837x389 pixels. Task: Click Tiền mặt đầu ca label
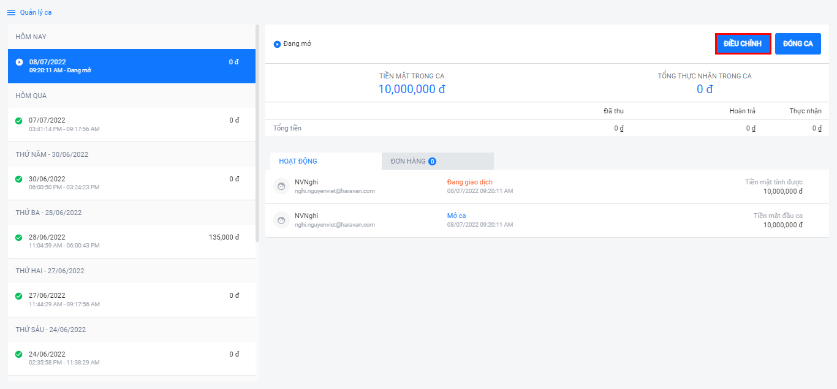[778, 216]
